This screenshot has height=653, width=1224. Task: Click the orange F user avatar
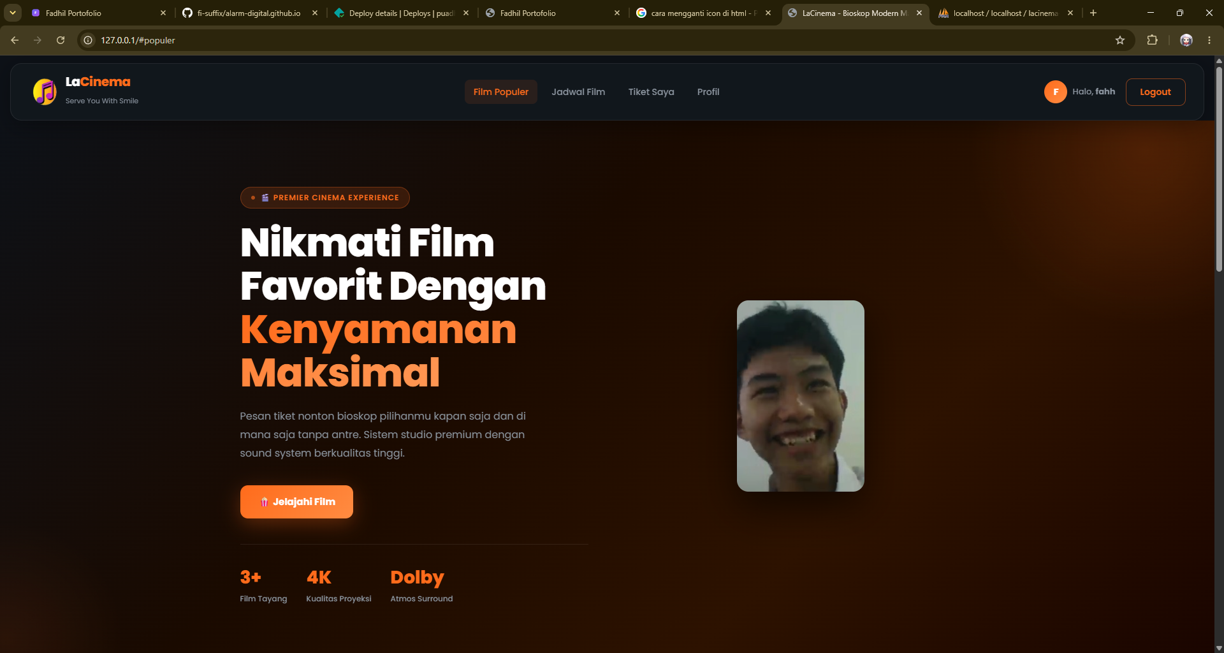[x=1055, y=92]
